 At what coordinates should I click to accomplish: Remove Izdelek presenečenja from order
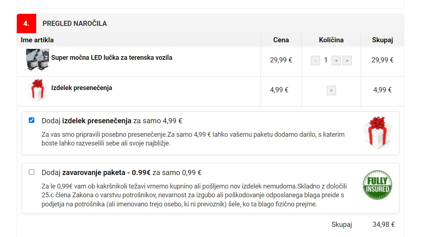tap(331, 90)
